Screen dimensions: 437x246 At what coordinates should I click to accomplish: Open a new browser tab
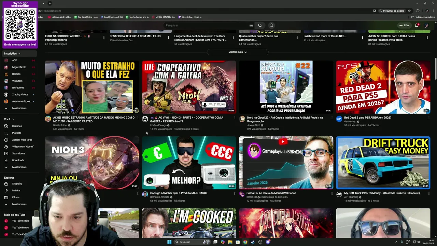coord(50,3)
